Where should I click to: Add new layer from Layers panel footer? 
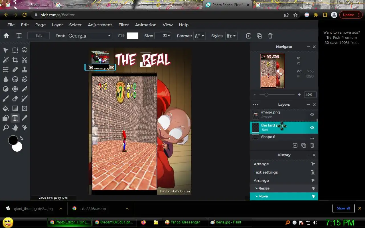295,145
